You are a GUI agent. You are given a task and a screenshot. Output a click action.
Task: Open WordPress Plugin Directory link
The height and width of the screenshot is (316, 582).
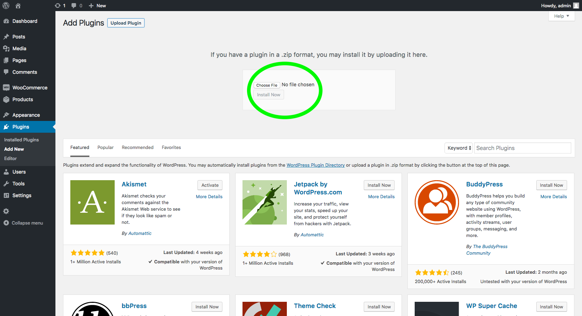click(x=316, y=165)
